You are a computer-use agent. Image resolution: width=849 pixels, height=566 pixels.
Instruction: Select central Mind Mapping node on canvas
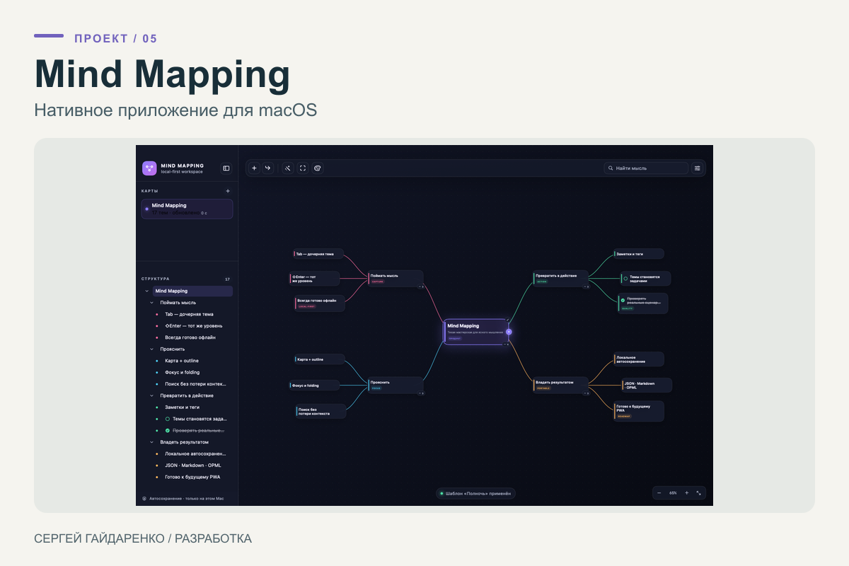(476, 332)
